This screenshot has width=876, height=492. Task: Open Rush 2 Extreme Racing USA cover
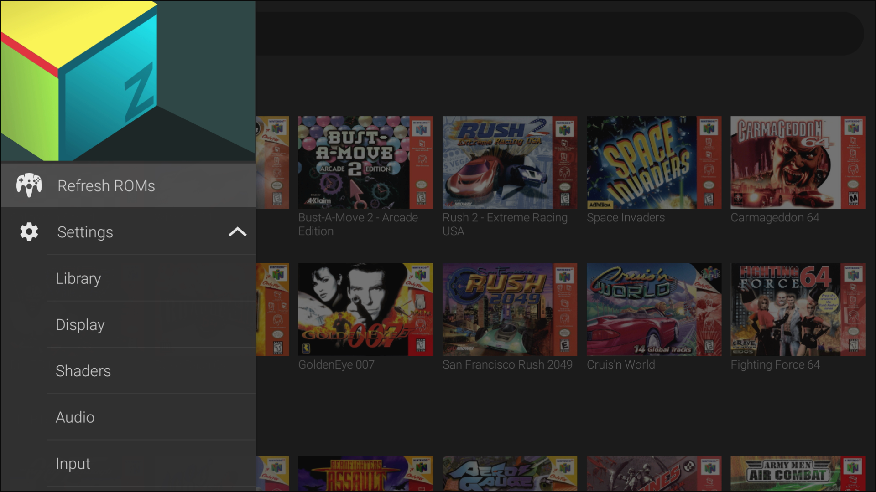point(510,163)
